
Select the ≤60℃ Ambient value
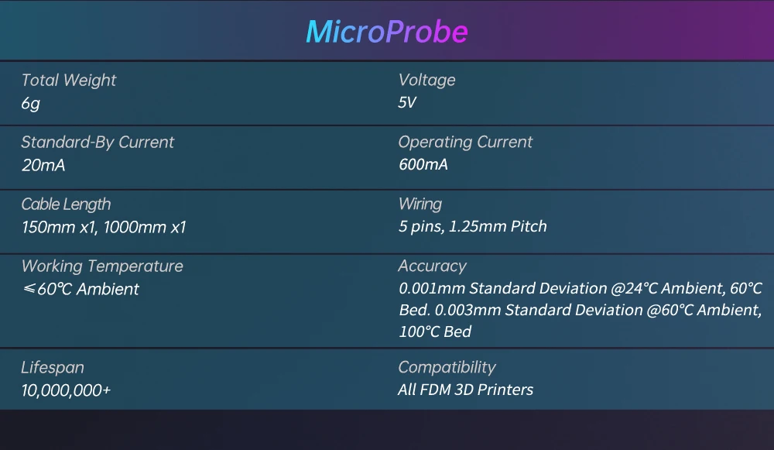[80, 290]
